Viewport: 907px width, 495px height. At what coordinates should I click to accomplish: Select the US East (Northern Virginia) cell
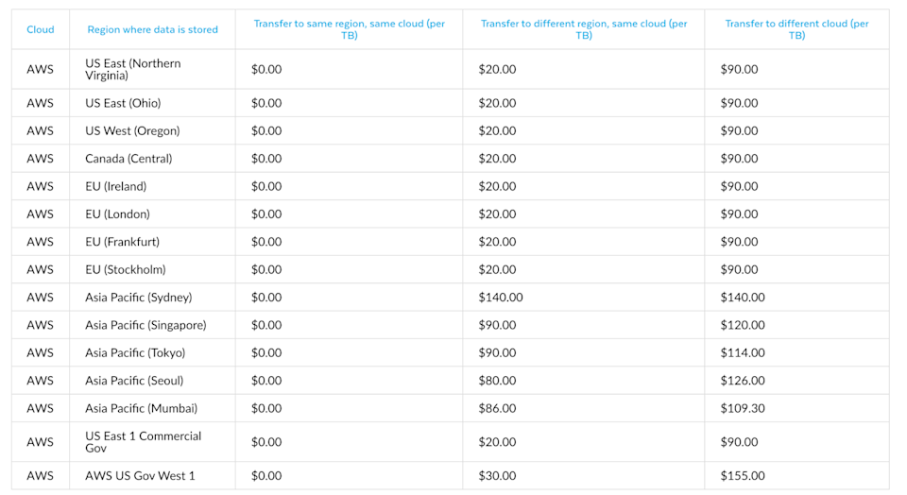(x=132, y=69)
